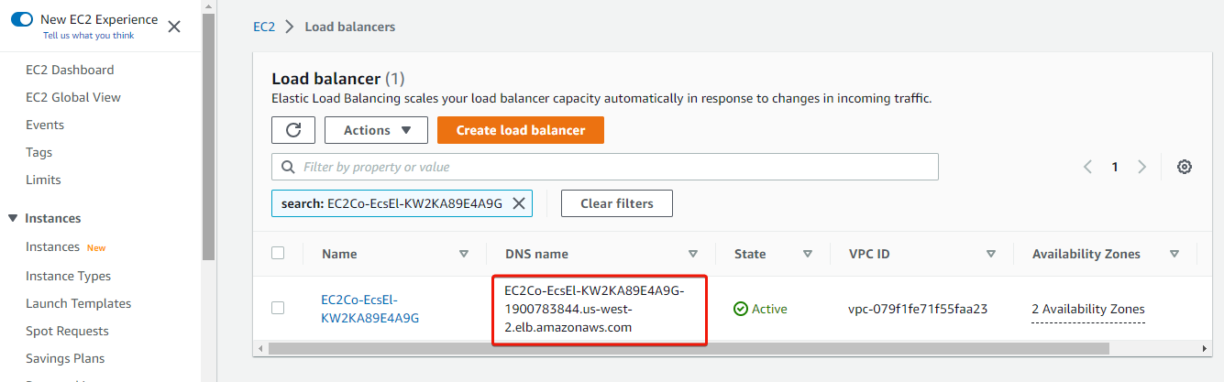Sort by State column
This screenshot has width=1224, height=382.
click(808, 254)
